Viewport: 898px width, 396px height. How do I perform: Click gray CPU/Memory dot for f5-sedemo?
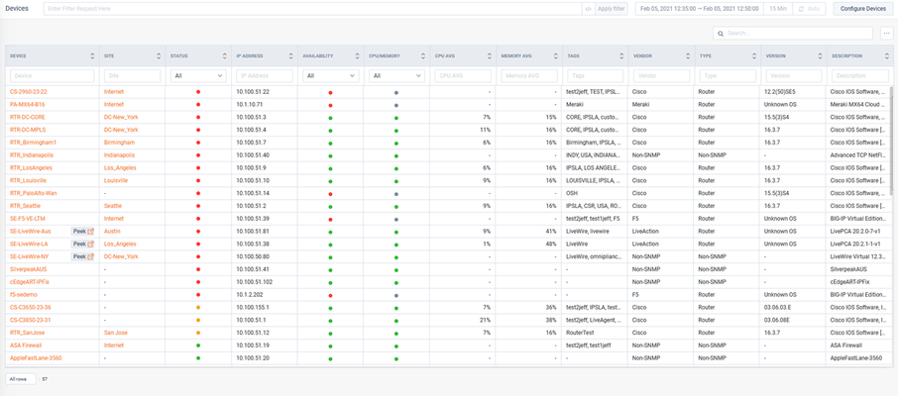coord(396,295)
